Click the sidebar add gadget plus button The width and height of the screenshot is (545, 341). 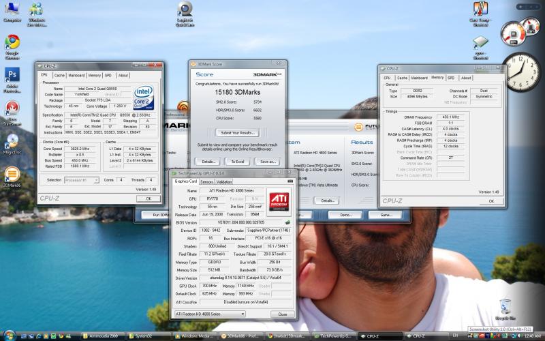(521, 7)
